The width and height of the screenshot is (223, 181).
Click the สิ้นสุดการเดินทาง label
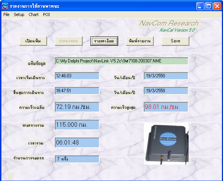tap(28, 93)
